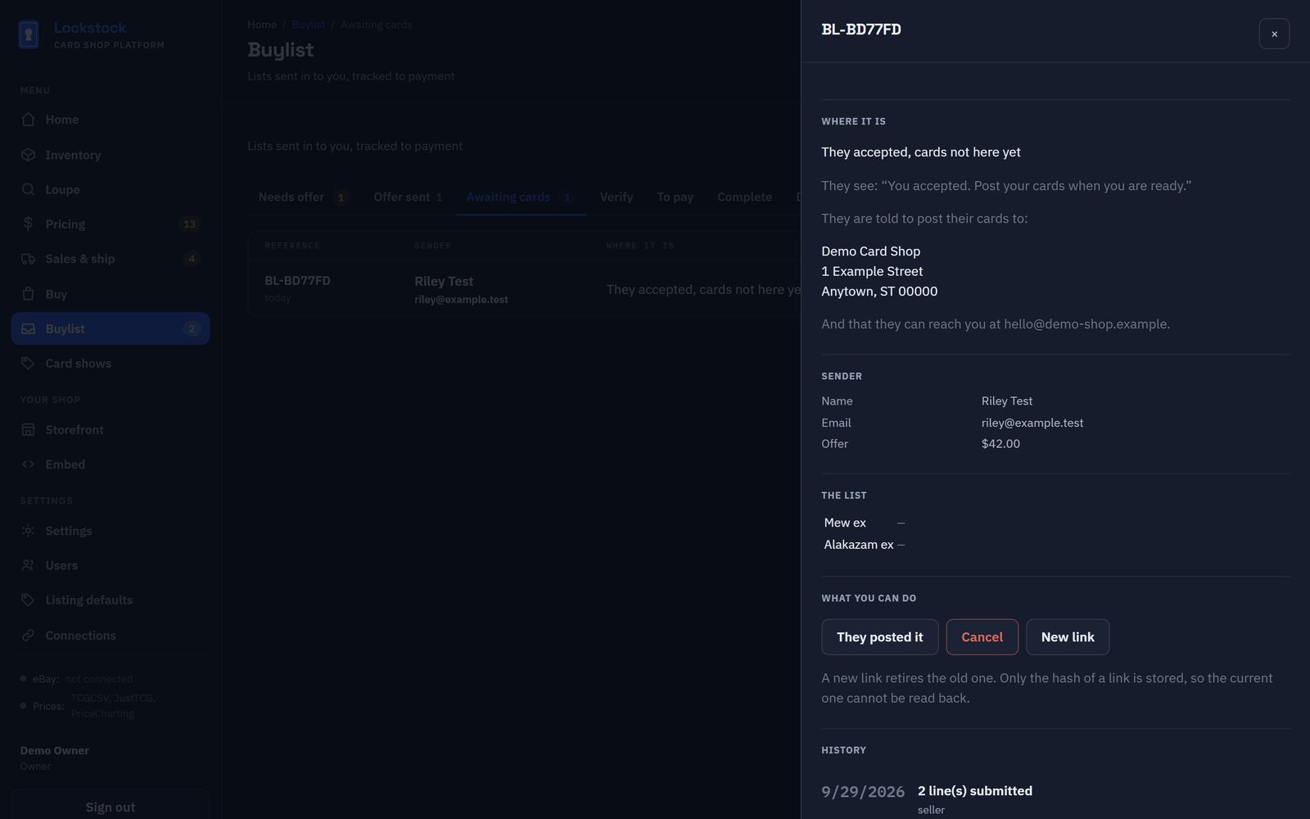The width and height of the screenshot is (1310, 819).
Task: Click the red Cancel button
Action: (x=982, y=637)
